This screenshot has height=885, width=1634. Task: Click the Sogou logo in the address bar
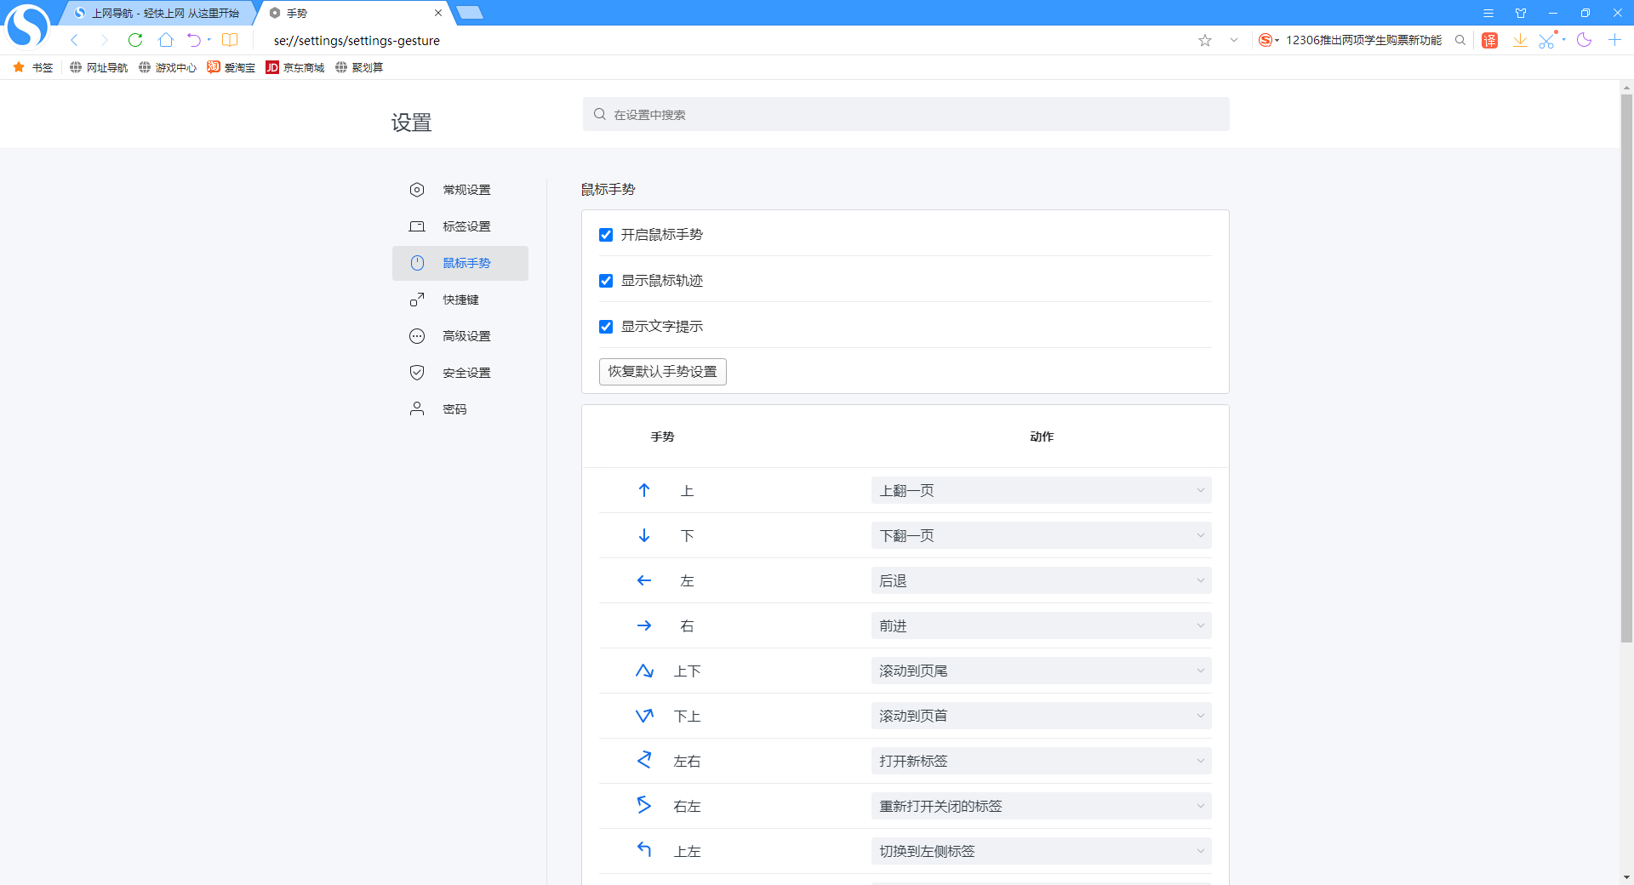click(x=1265, y=40)
